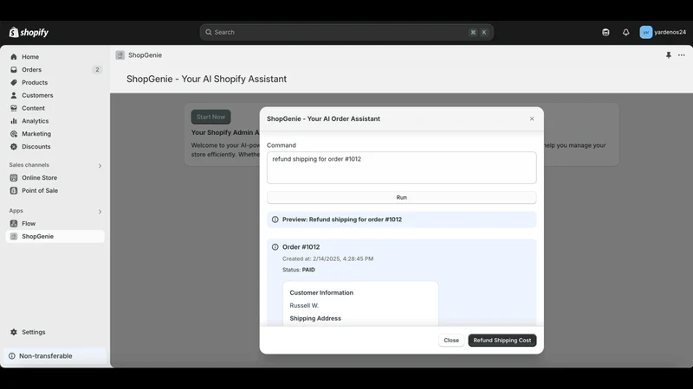693x389 pixels.
Task: Open the app's three-dot more menu
Action: 682,55
